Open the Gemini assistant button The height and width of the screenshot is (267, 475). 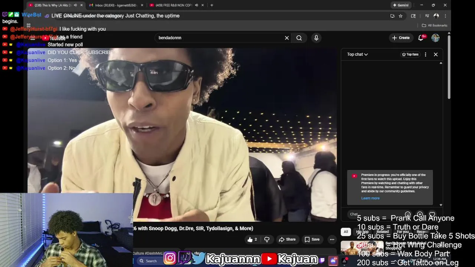pos(401,5)
